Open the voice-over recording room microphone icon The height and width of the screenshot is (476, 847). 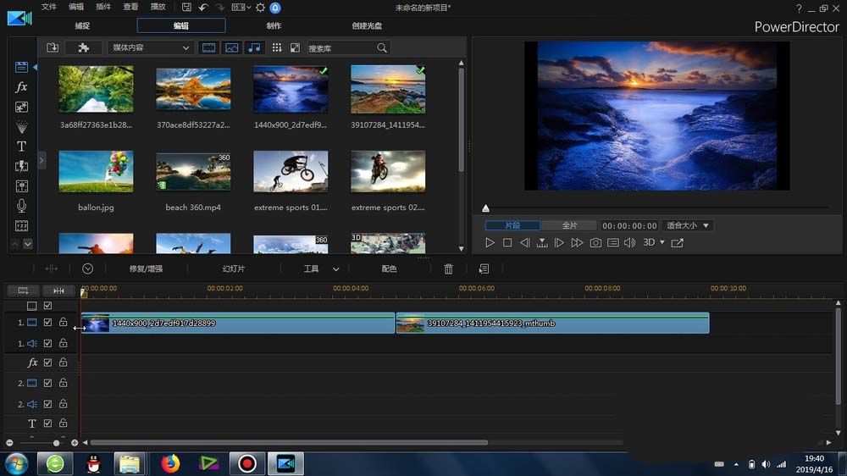(22, 206)
